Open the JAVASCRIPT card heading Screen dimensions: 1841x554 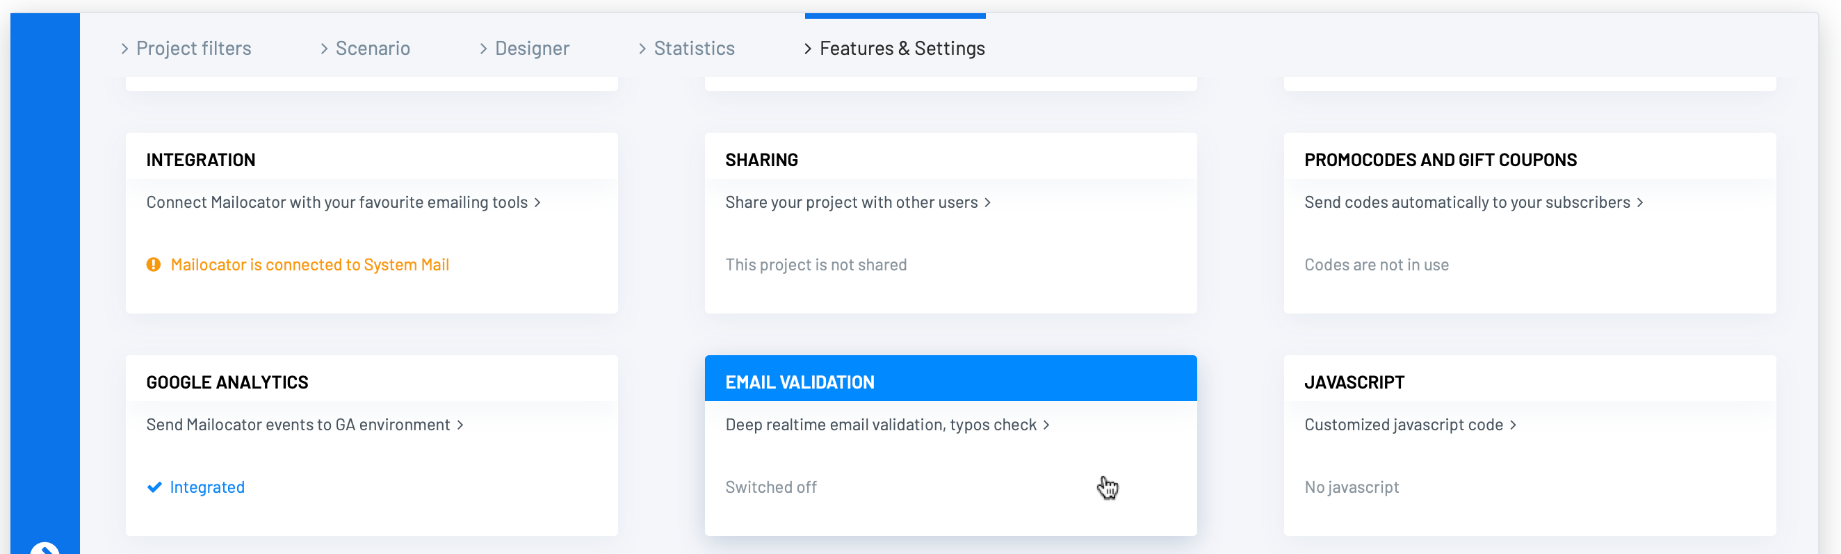(1354, 382)
